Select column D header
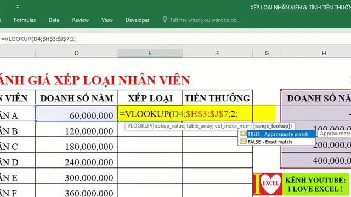This screenshot has height=197, width=351. click(x=77, y=53)
